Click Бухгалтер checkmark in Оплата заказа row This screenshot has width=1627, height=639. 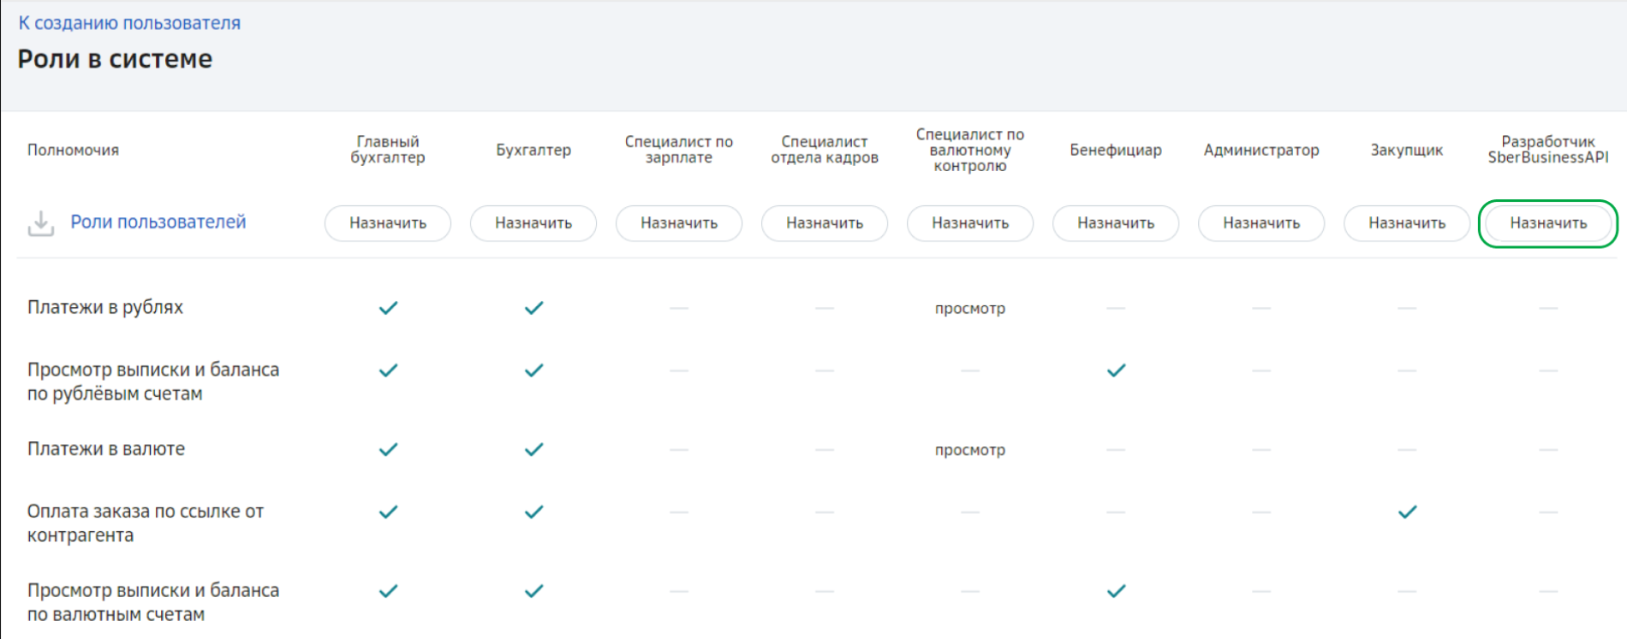[x=533, y=512]
